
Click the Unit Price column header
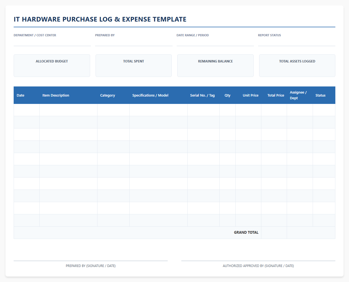tap(249, 95)
